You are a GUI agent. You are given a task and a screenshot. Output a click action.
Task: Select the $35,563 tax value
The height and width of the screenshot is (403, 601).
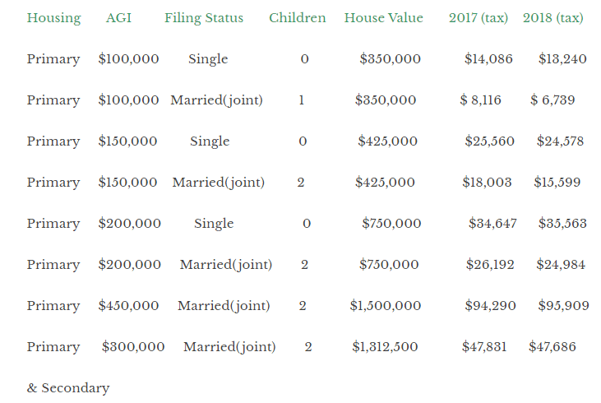[562, 224]
